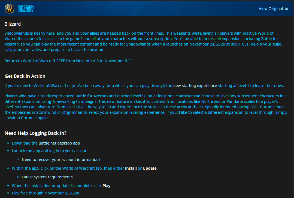Click the bold Update text
Viewport: 294px width, 198px height.
pos(150,168)
